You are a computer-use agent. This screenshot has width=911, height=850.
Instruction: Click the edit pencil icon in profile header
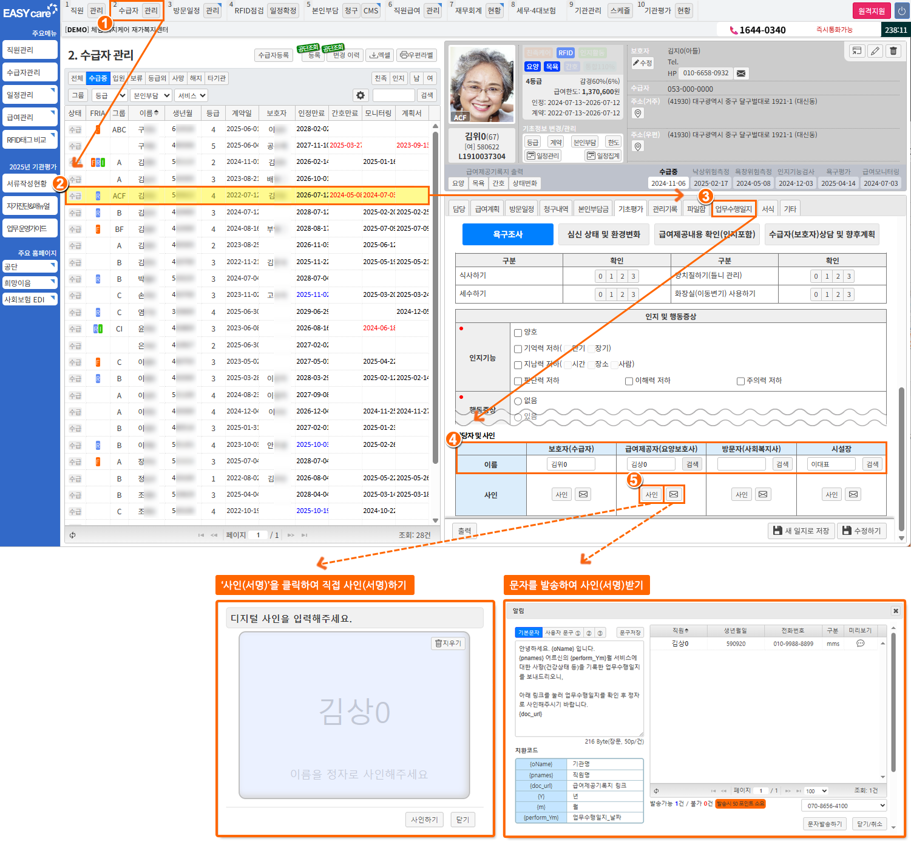coord(875,51)
